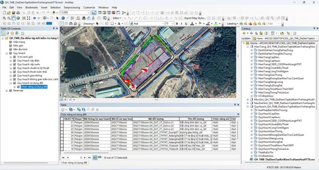Click the Go To XY icon
Image resolution: width=319 pixels, height=170 pixels.
coord(93,18)
